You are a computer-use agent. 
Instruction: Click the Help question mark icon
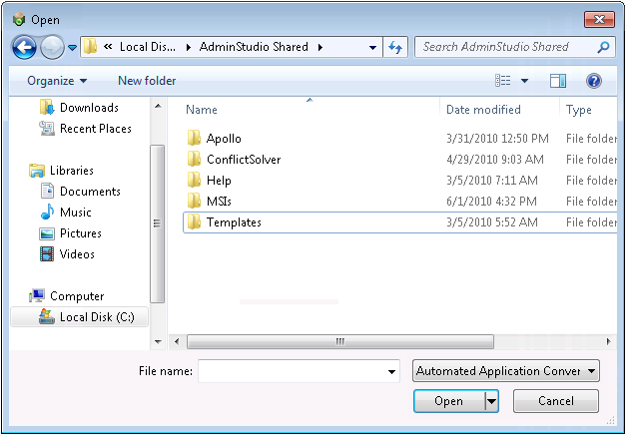(593, 81)
